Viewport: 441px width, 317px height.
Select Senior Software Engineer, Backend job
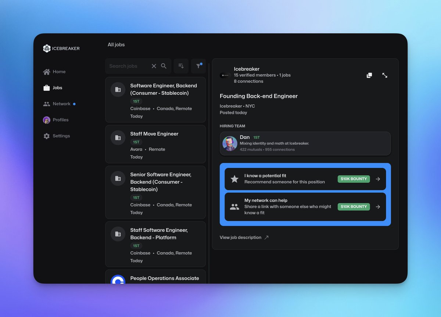pyautogui.click(x=155, y=192)
